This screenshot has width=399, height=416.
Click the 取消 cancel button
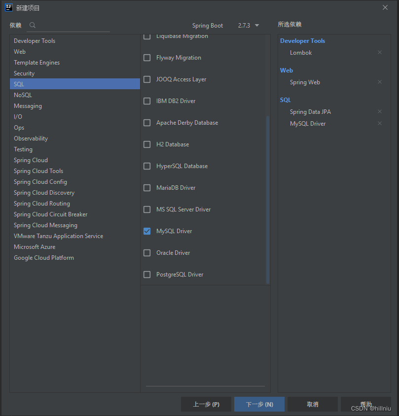[x=313, y=404]
